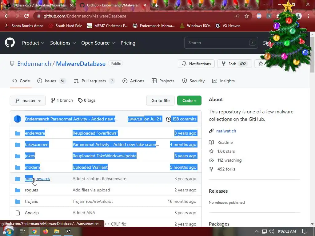Expand the Solutions menu
Viewport: 315px width, 236px height.
[63, 43]
